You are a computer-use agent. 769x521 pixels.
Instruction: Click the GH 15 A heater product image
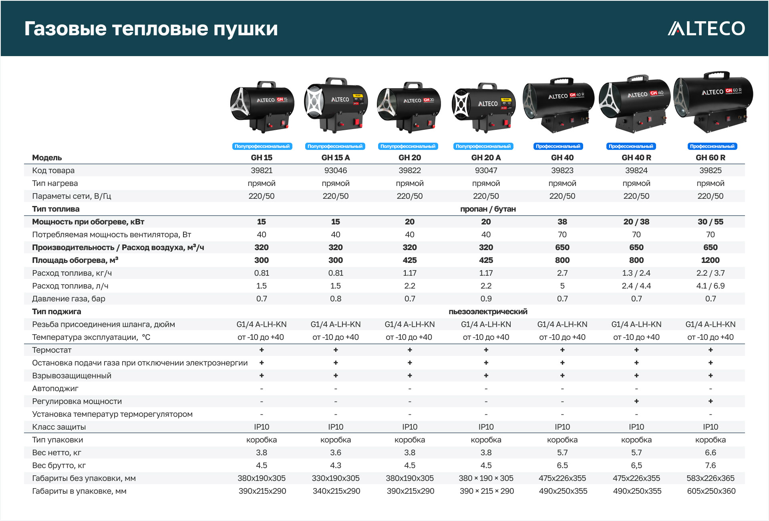336,105
